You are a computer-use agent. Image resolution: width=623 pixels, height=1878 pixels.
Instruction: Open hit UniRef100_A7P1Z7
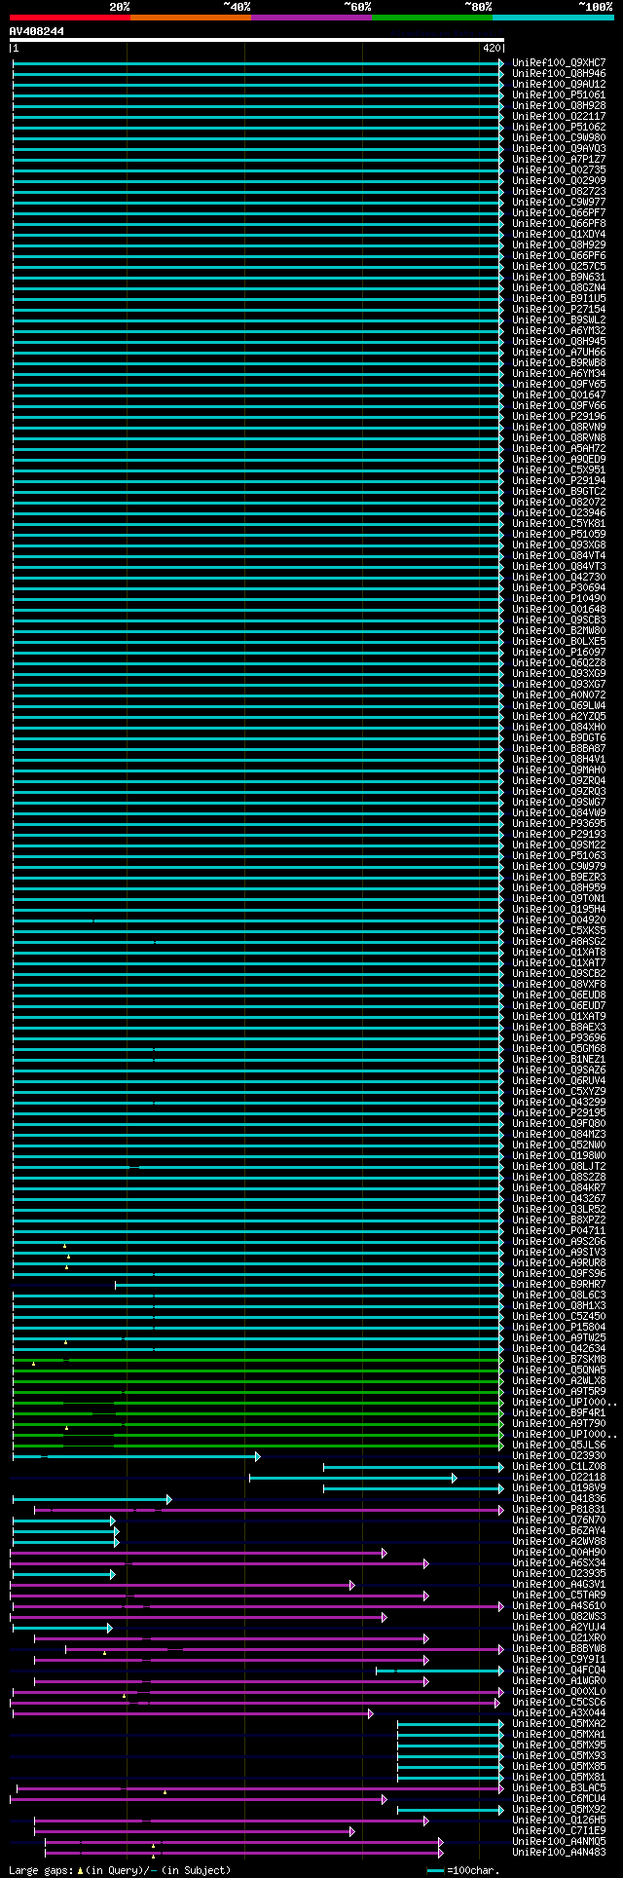click(x=559, y=160)
